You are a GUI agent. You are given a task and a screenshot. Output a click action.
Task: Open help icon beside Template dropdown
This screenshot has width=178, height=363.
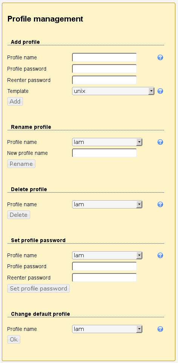coord(160,91)
